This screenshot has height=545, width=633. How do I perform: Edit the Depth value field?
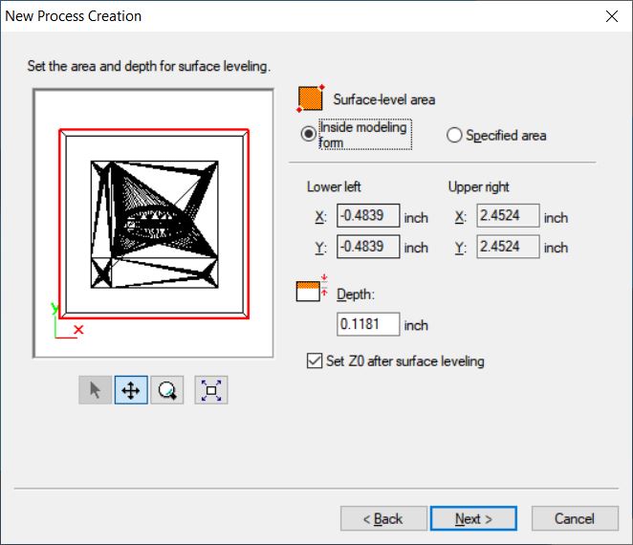click(x=368, y=324)
